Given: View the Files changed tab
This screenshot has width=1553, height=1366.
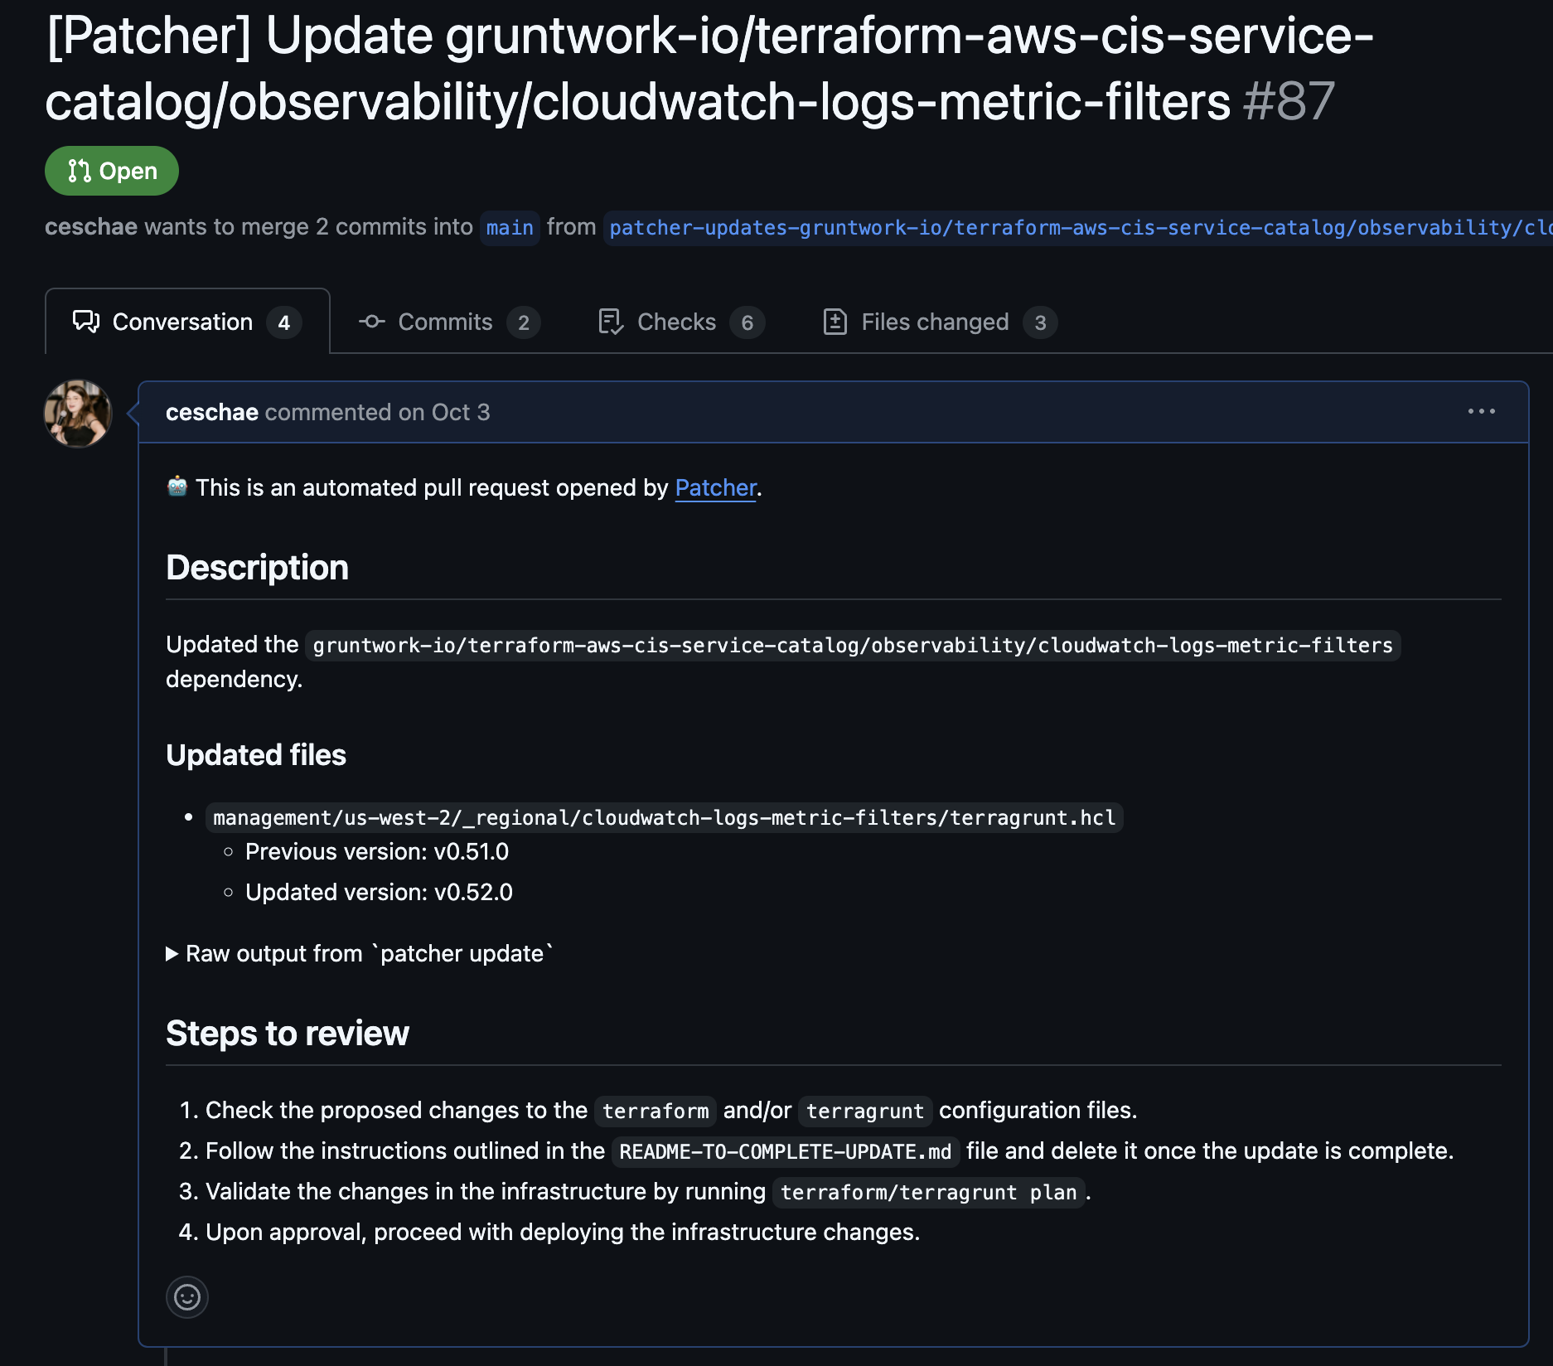Looking at the screenshot, I should [x=940, y=322].
